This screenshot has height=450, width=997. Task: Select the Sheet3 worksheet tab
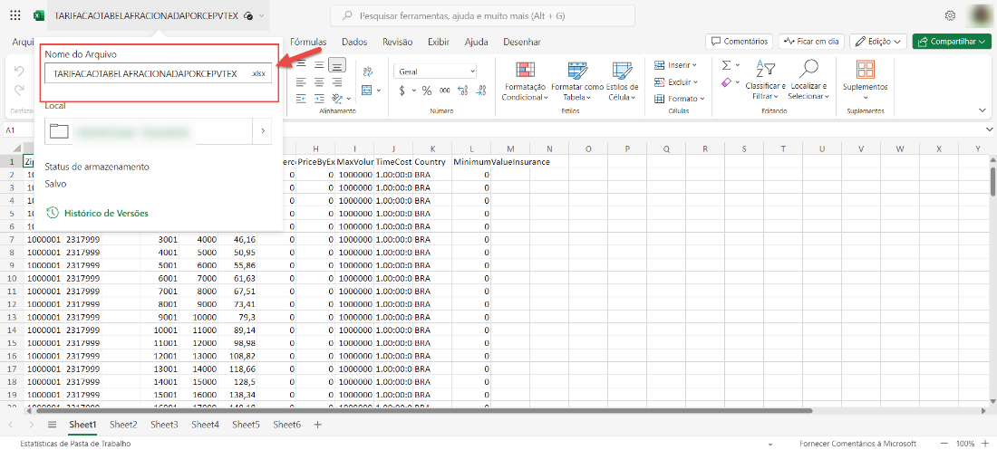pyautogui.click(x=164, y=424)
